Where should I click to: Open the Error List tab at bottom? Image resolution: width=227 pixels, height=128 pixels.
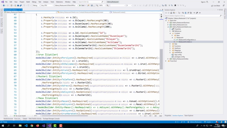tap(18, 118)
